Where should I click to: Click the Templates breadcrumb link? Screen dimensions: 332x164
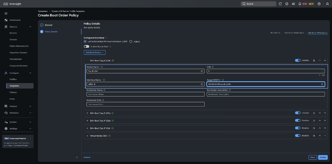[43, 11]
